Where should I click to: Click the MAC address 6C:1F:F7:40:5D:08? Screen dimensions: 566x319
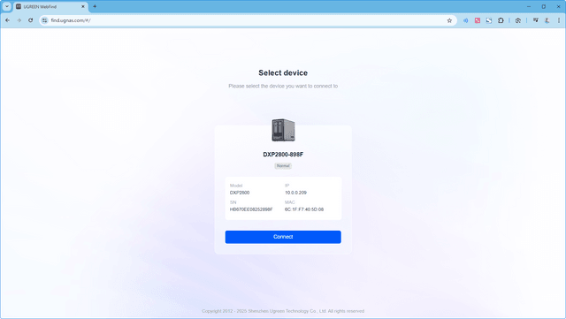(304, 209)
